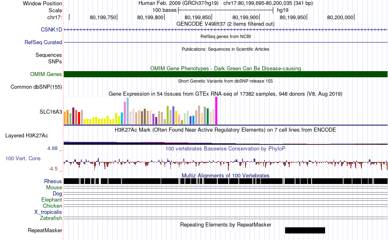The image size is (388, 240).
Task: Click the SNPs track label
Action: pos(55,61)
